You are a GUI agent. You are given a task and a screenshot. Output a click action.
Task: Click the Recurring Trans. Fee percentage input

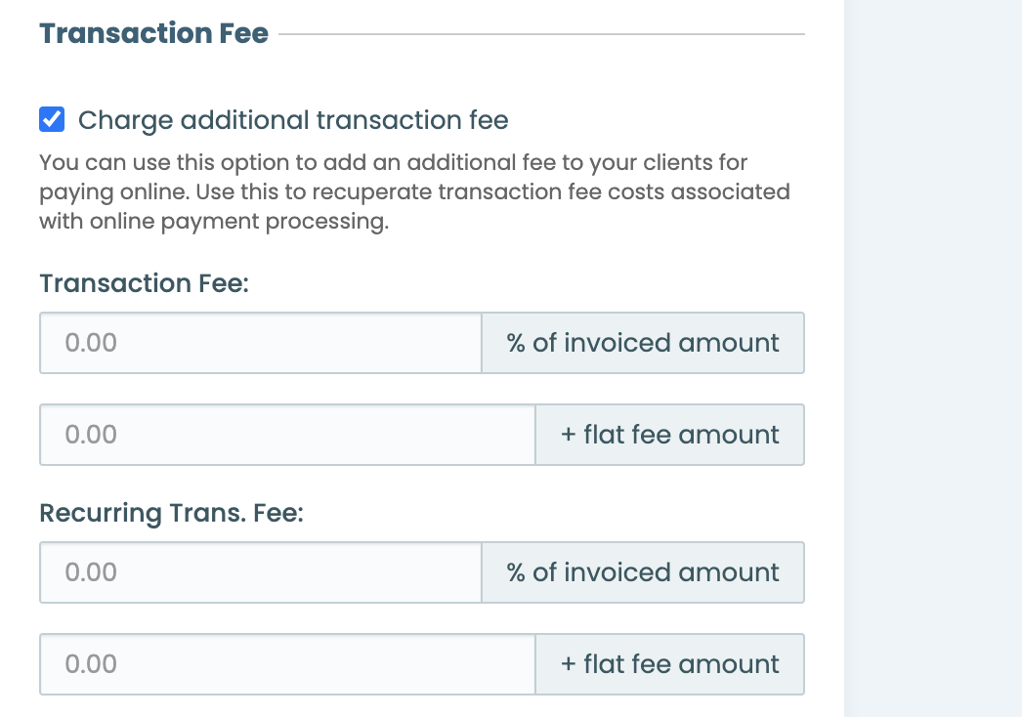pos(259,572)
